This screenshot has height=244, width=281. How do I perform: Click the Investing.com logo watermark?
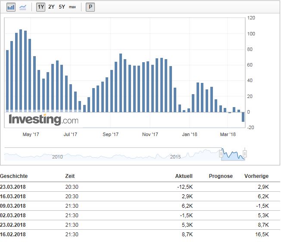(44, 119)
